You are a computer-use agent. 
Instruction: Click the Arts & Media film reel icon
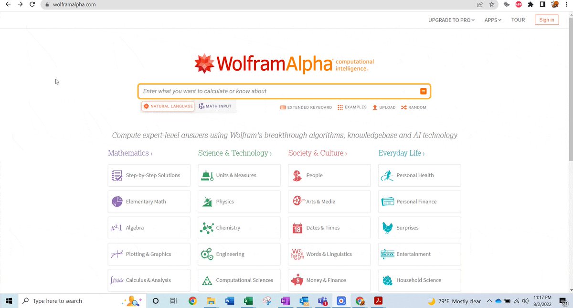coord(298,201)
